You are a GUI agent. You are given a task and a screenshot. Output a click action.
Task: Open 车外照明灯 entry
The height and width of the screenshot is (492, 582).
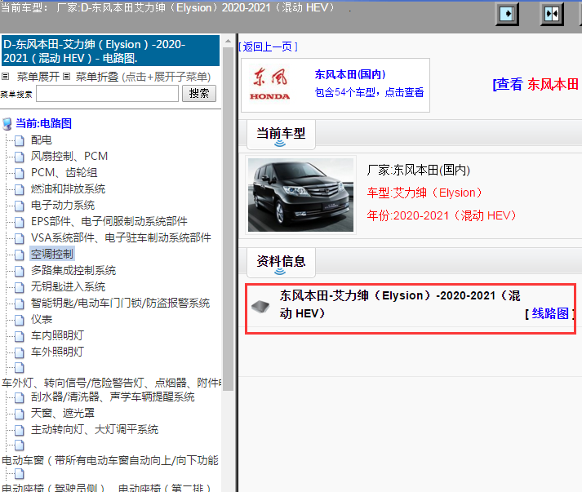(x=57, y=352)
